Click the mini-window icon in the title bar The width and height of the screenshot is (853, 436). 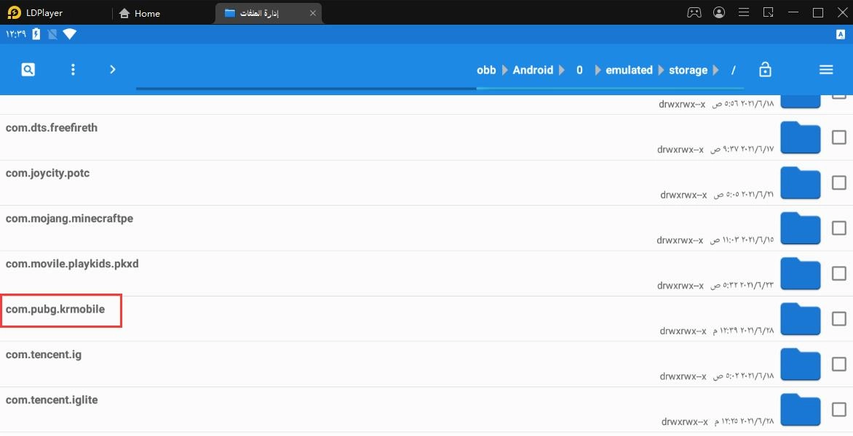768,12
